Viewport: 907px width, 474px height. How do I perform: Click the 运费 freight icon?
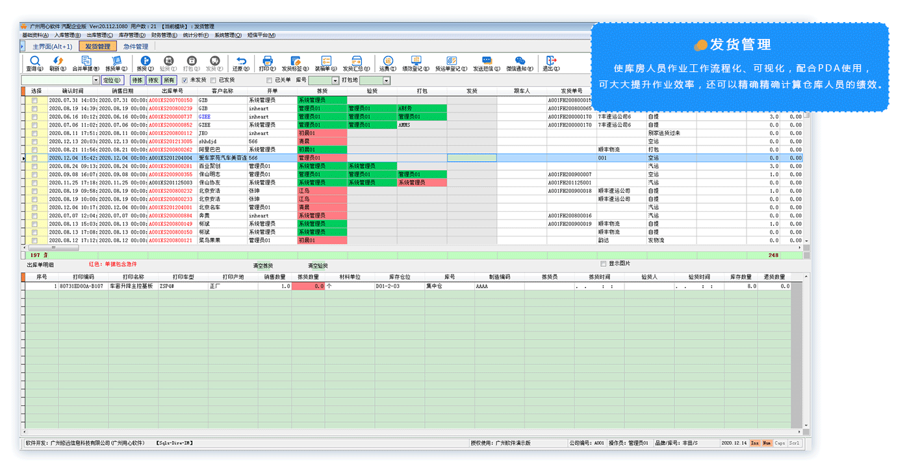(x=387, y=60)
